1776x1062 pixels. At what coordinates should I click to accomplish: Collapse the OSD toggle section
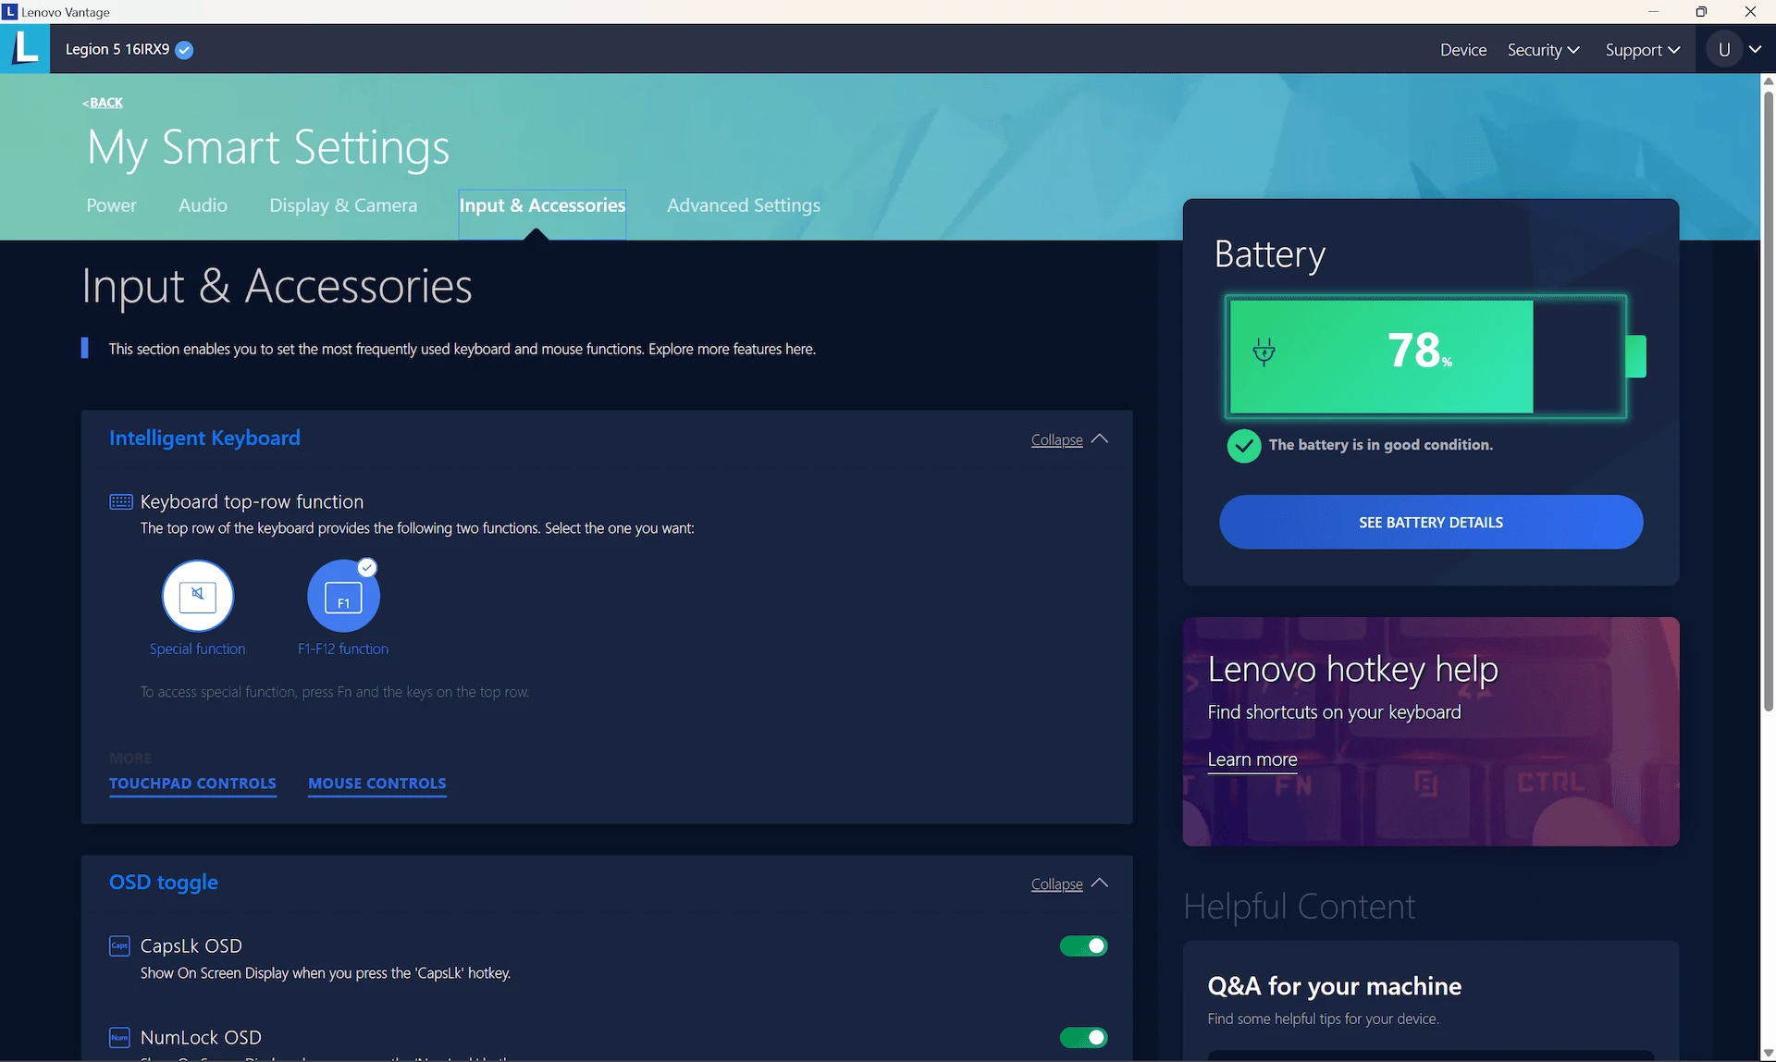click(1069, 883)
